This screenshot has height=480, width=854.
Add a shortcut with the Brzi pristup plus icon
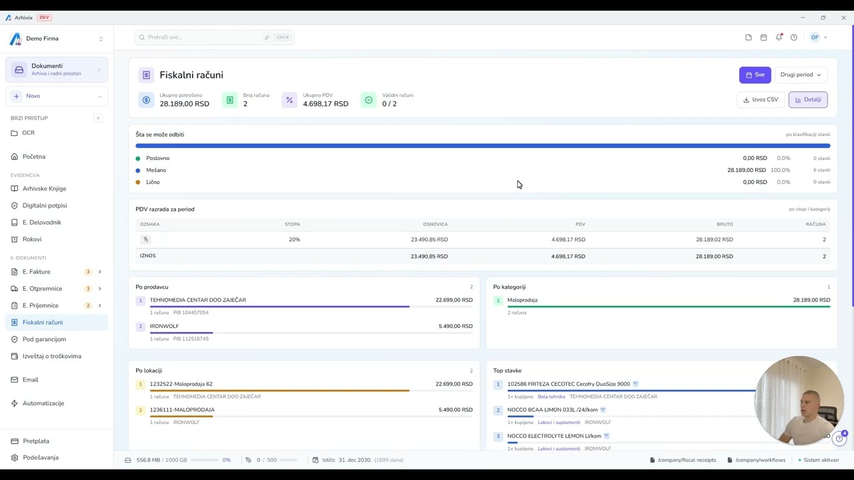coord(98,118)
